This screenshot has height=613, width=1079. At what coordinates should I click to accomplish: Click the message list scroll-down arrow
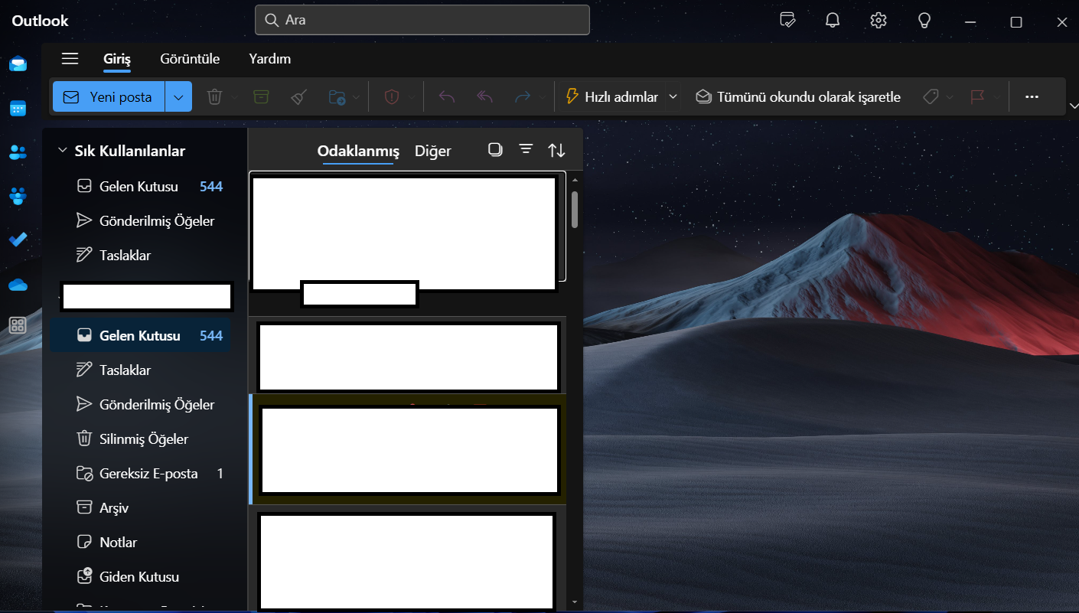[575, 602]
